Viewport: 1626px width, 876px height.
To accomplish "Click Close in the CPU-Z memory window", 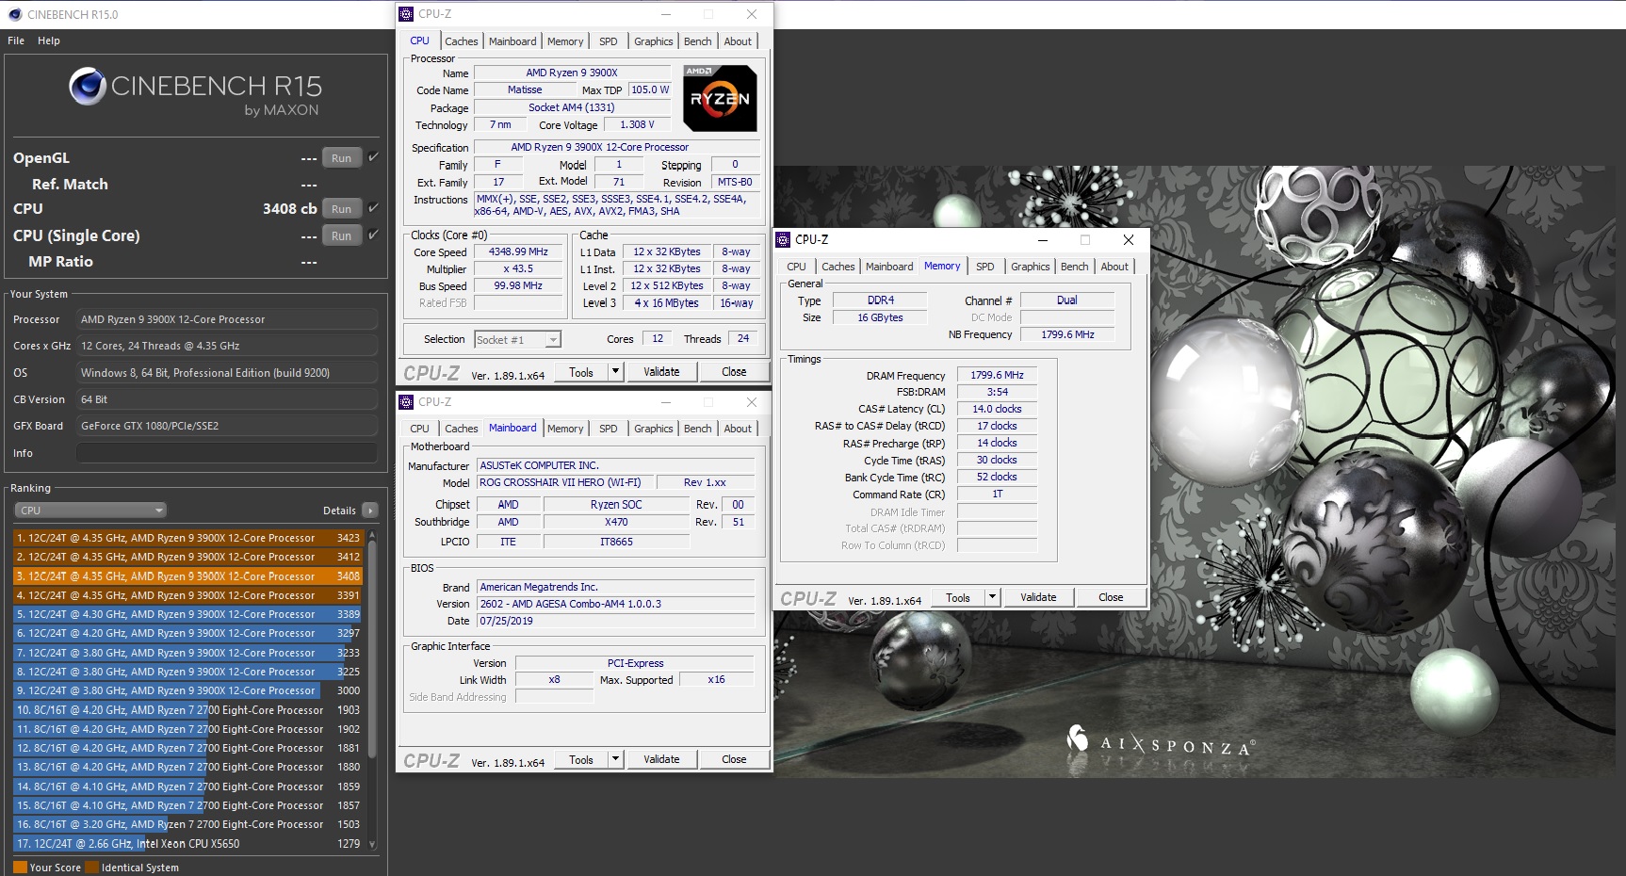I will pos(1111,597).
